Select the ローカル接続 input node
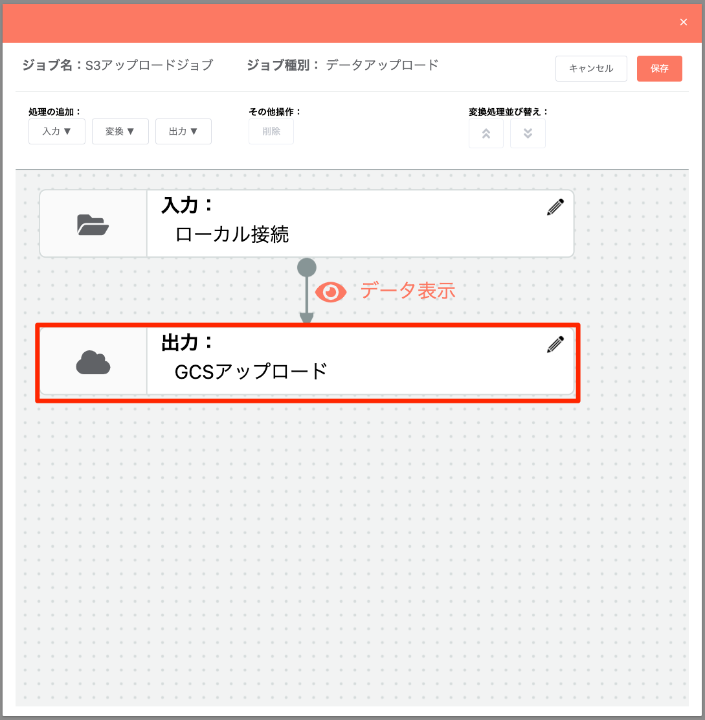The image size is (705, 720). (307, 223)
